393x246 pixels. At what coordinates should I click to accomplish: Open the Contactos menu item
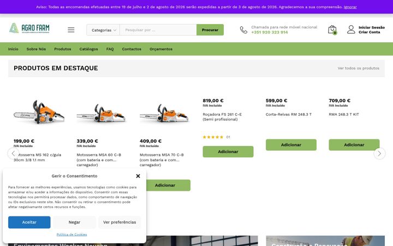132,49
